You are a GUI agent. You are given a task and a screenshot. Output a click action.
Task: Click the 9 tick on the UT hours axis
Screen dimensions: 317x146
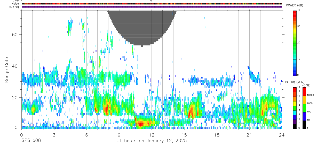[x=119, y=135]
